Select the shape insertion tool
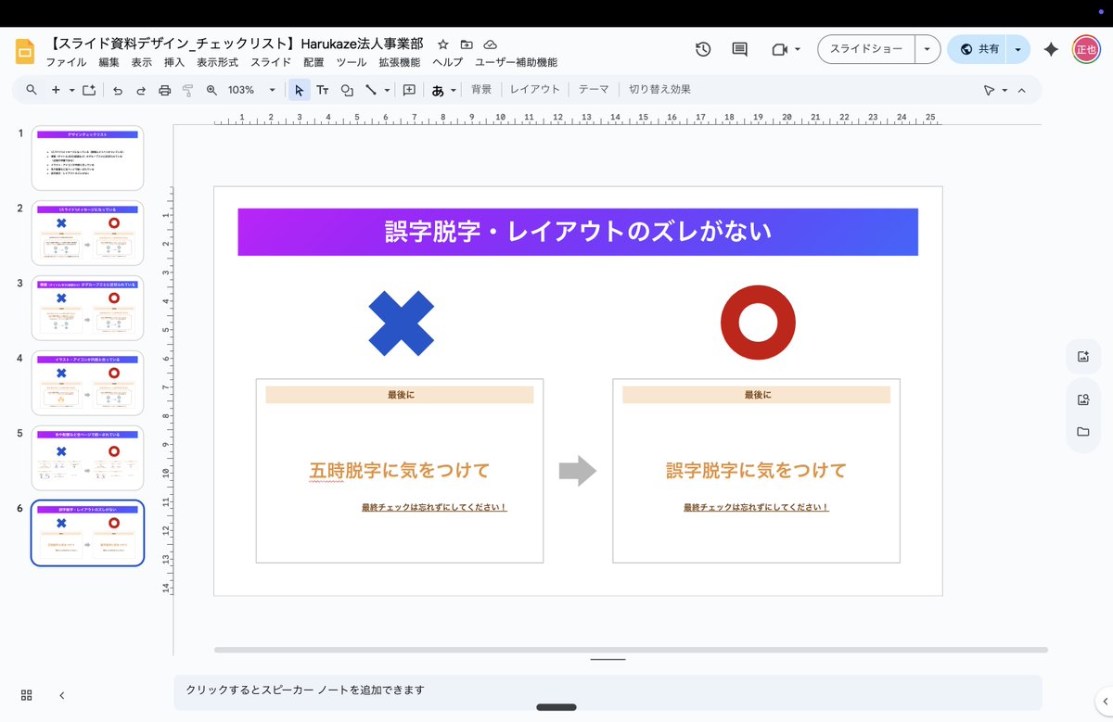 348,90
